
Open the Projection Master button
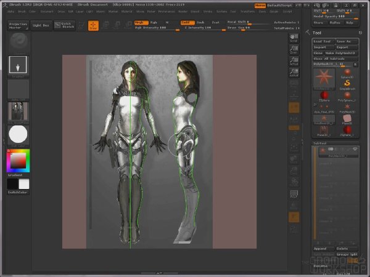pyautogui.click(x=18, y=25)
